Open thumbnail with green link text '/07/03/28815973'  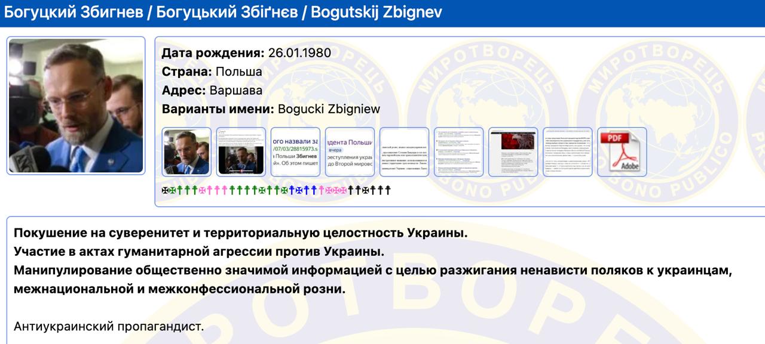[295, 152]
